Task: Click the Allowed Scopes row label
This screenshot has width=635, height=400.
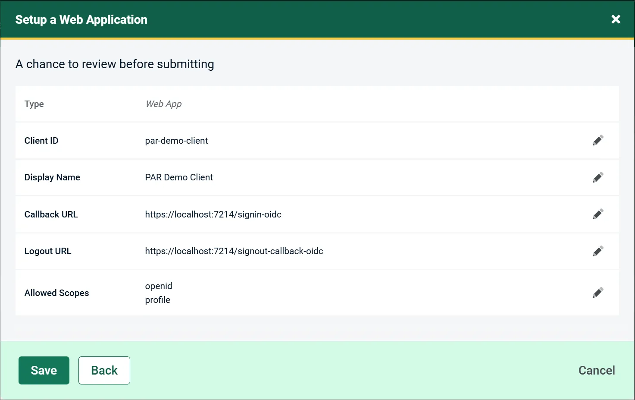Action: pos(56,293)
